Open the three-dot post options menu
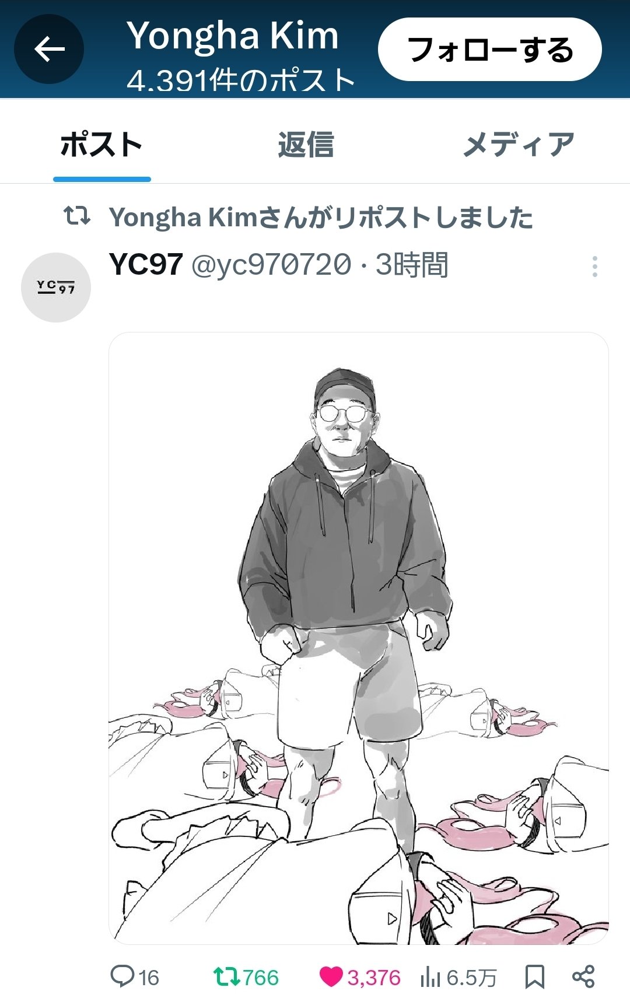The width and height of the screenshot is (630, 1005). click(x=594, y=267)
